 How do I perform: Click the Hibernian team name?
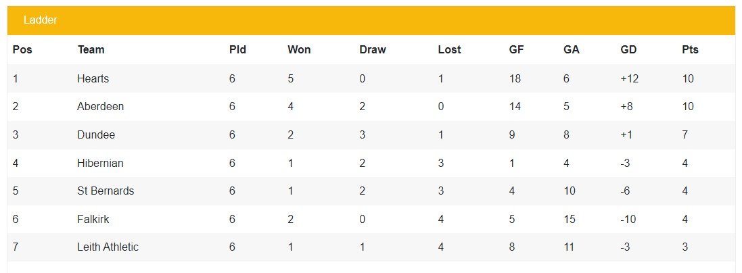coord(100,164)
